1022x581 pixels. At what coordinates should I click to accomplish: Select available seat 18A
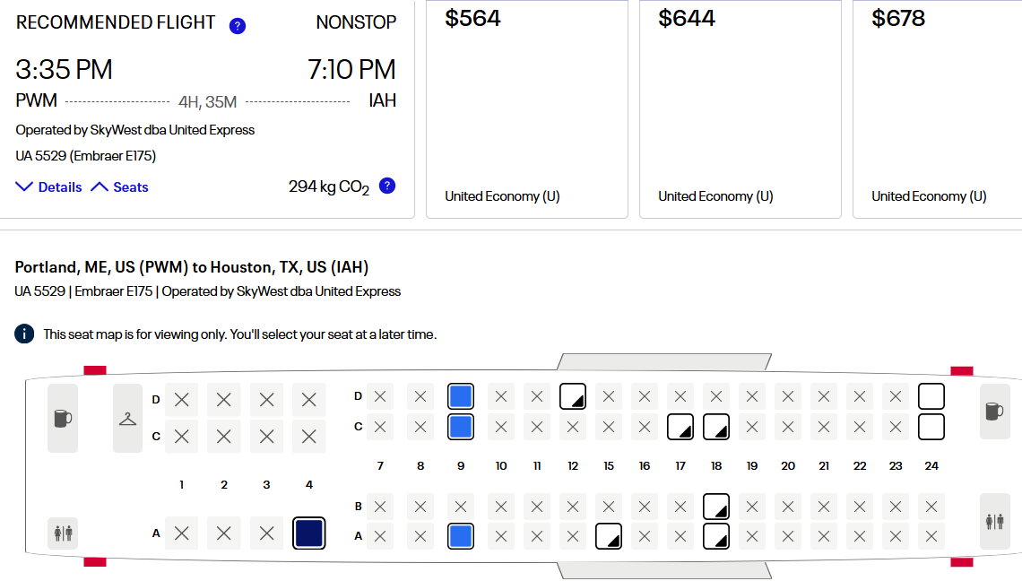point(716,536)
